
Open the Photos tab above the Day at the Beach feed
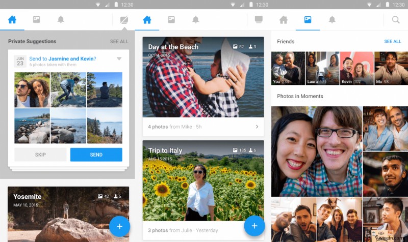click(x=171, y=20)
